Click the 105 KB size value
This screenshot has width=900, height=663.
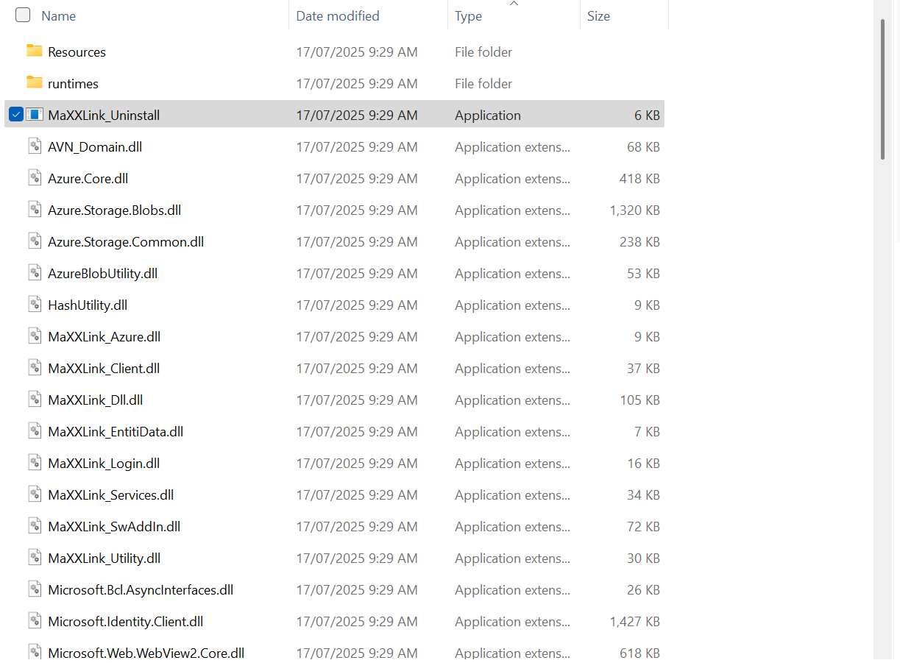pos(639,400)
